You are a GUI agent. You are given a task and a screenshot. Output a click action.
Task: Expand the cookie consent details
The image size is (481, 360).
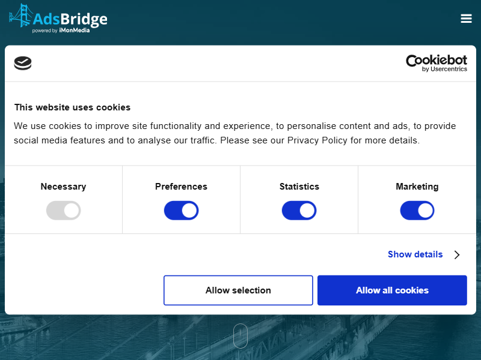coord(415,254)
